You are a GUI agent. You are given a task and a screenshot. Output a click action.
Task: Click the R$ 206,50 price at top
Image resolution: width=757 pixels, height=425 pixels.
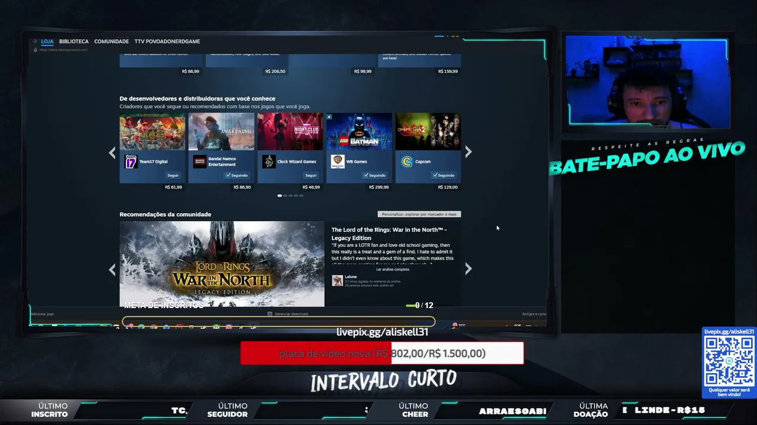tap(276, 71)
